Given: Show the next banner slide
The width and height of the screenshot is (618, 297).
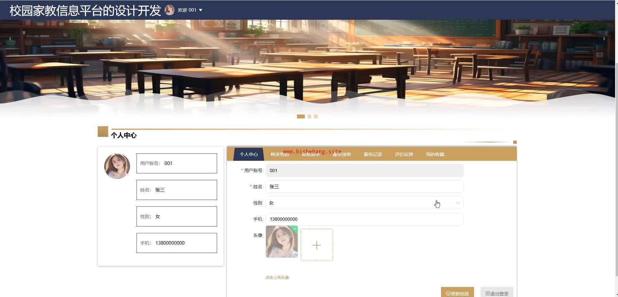Looking at the screenshot, I should (x=604, y=38).
